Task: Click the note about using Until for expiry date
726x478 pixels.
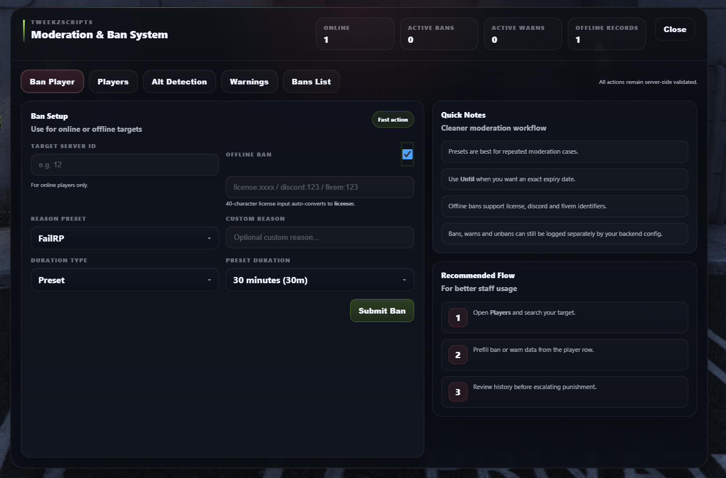Action: pos(564,179)
